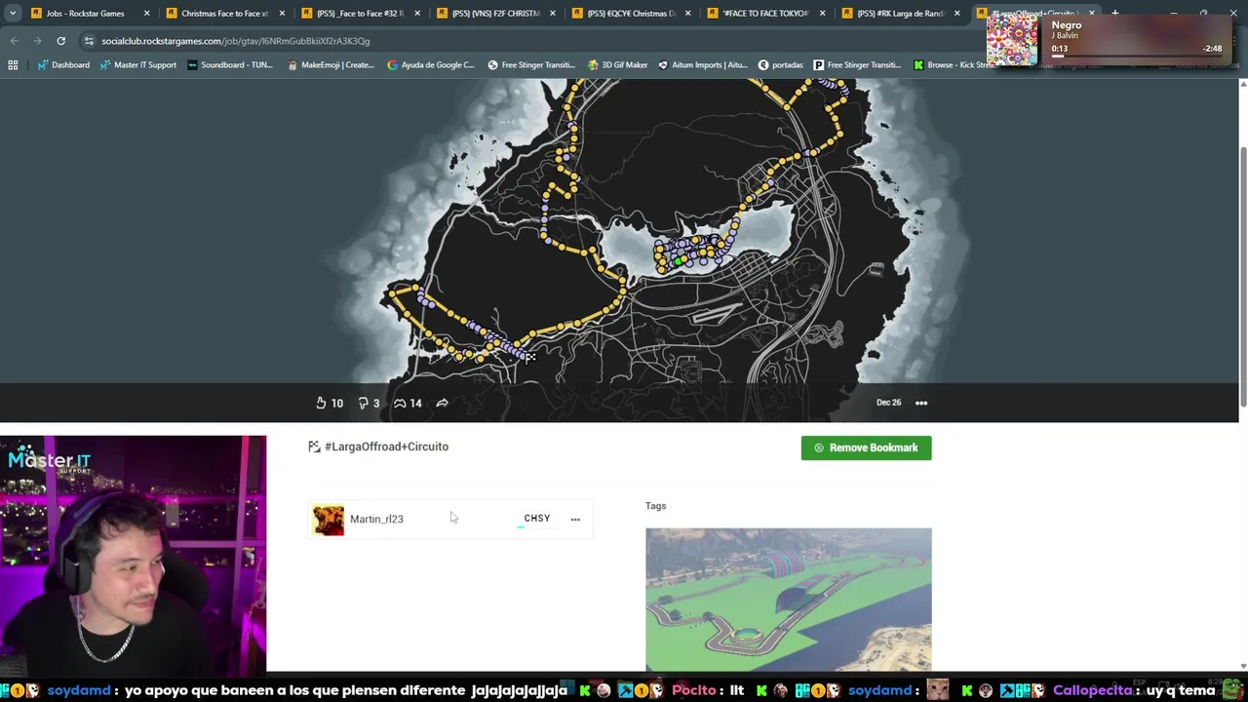1248x702 pixels.
Task: Open the tab search dropdown arrow
Action: [12, 14]
